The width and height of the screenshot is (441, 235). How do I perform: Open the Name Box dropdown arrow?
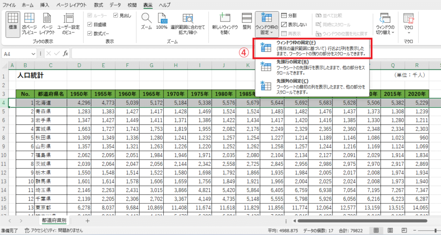click(x=34, y=54)
